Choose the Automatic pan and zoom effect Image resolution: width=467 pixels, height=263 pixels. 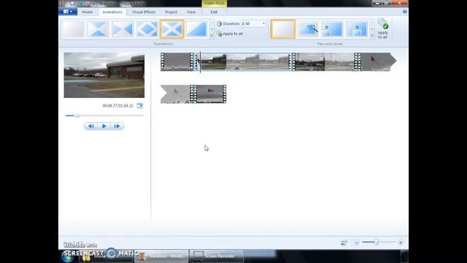pyautogui.click(x=308, y=29)
